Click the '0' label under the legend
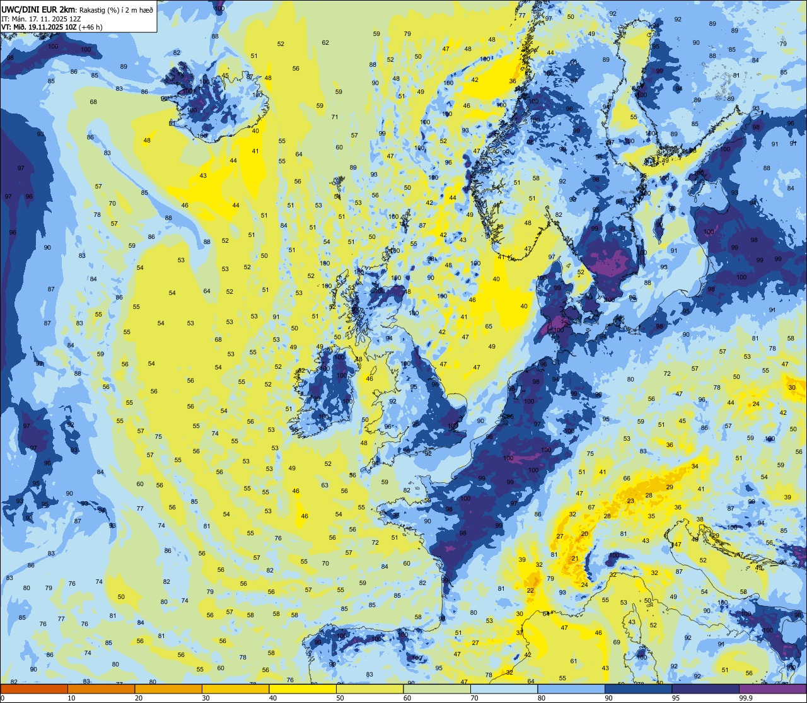807x703 pixels. (3, 698)
